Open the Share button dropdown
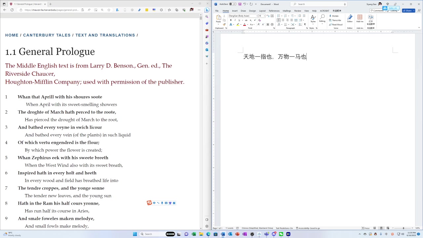423x238 pixels. coord(413,11)
